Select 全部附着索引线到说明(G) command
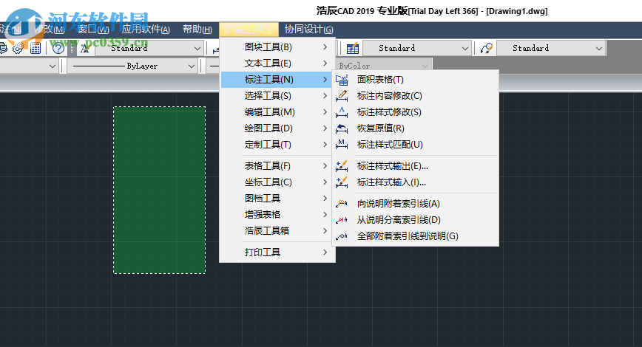642x347 pixels. 408,236
